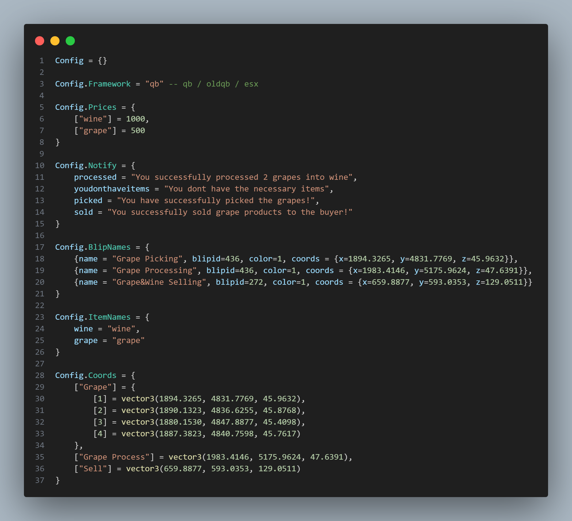Image resolution: width=572 pixels, height=521 pixels.
Task: Select the "qb" string value
Action: click(154, 84)
